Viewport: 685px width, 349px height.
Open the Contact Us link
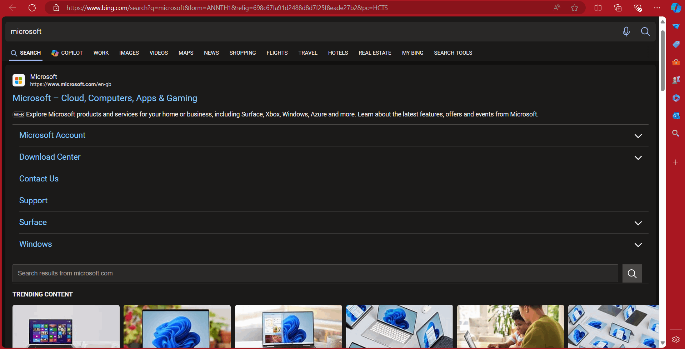pyautogui.click(x=39, y=179)
